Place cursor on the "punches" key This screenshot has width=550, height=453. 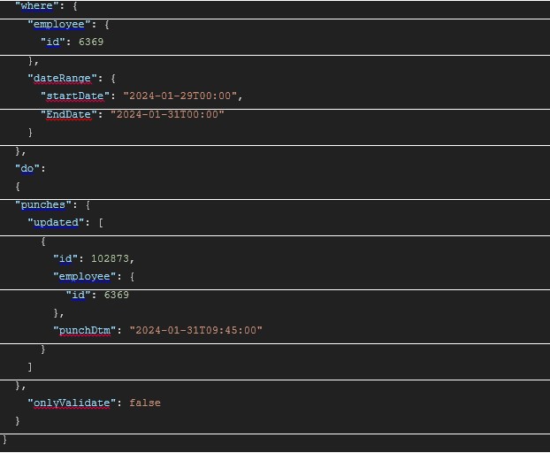coord(43,204)
